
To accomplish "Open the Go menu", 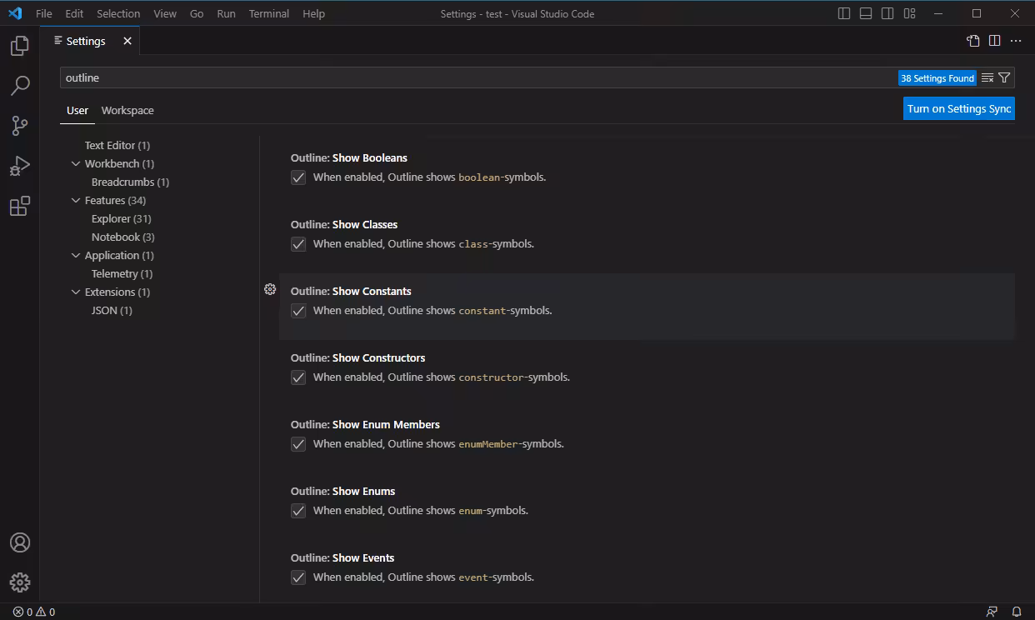I will pyautogui.click(x=197, y=13).
